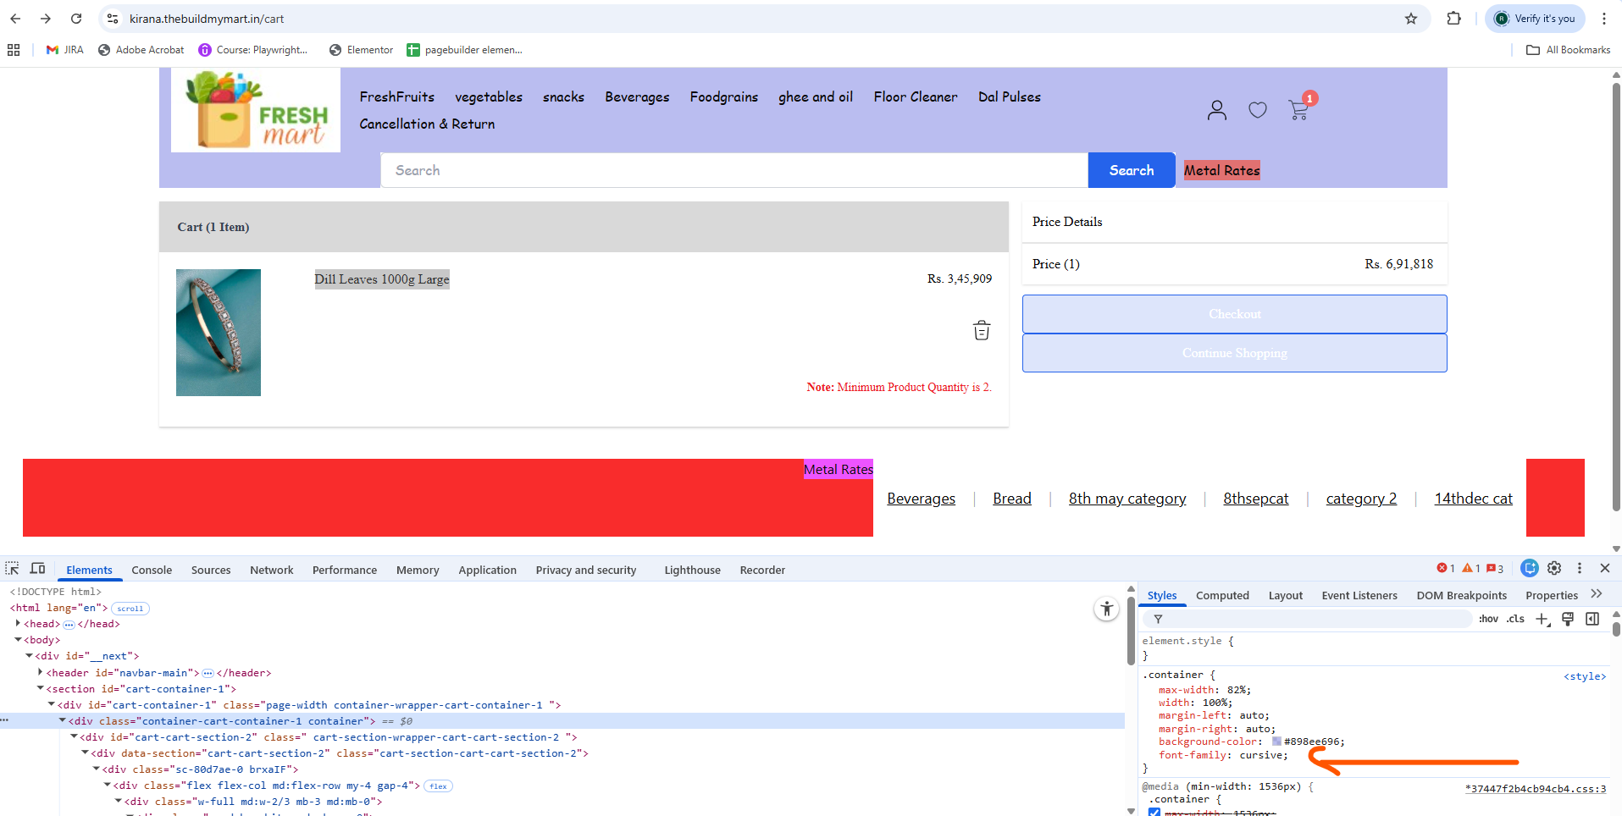Toggle the device toolbar icon in DevTools
This screenshot has height=816, width=1622.
pos(37,569)
